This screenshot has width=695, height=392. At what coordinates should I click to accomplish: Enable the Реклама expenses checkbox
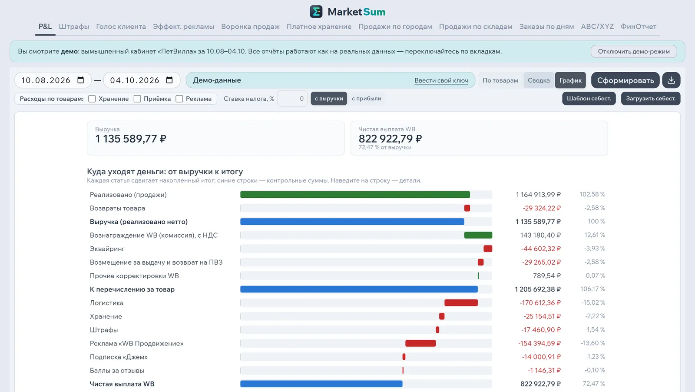tap(179, 99)
